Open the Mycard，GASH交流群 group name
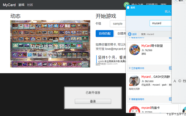Viewport: 186px width, 116px height. coord(156,77)
